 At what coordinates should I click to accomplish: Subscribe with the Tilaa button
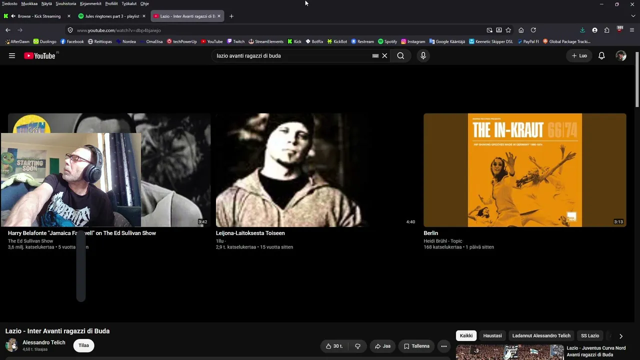click(83, 345)
